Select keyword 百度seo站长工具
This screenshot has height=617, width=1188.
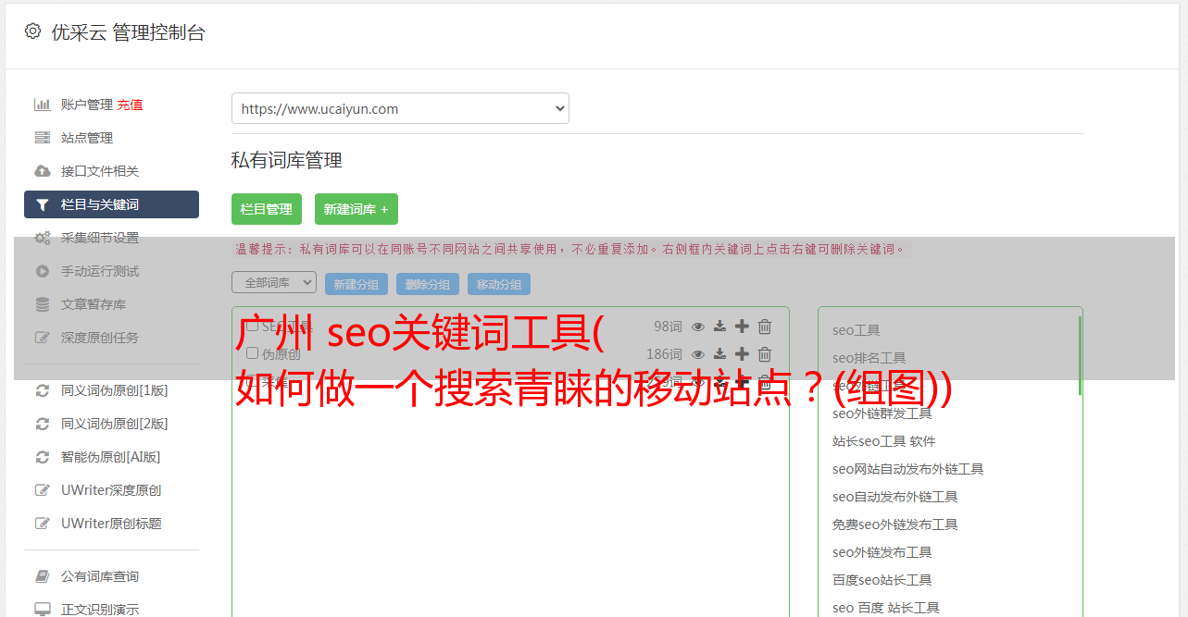click(882, 580)
